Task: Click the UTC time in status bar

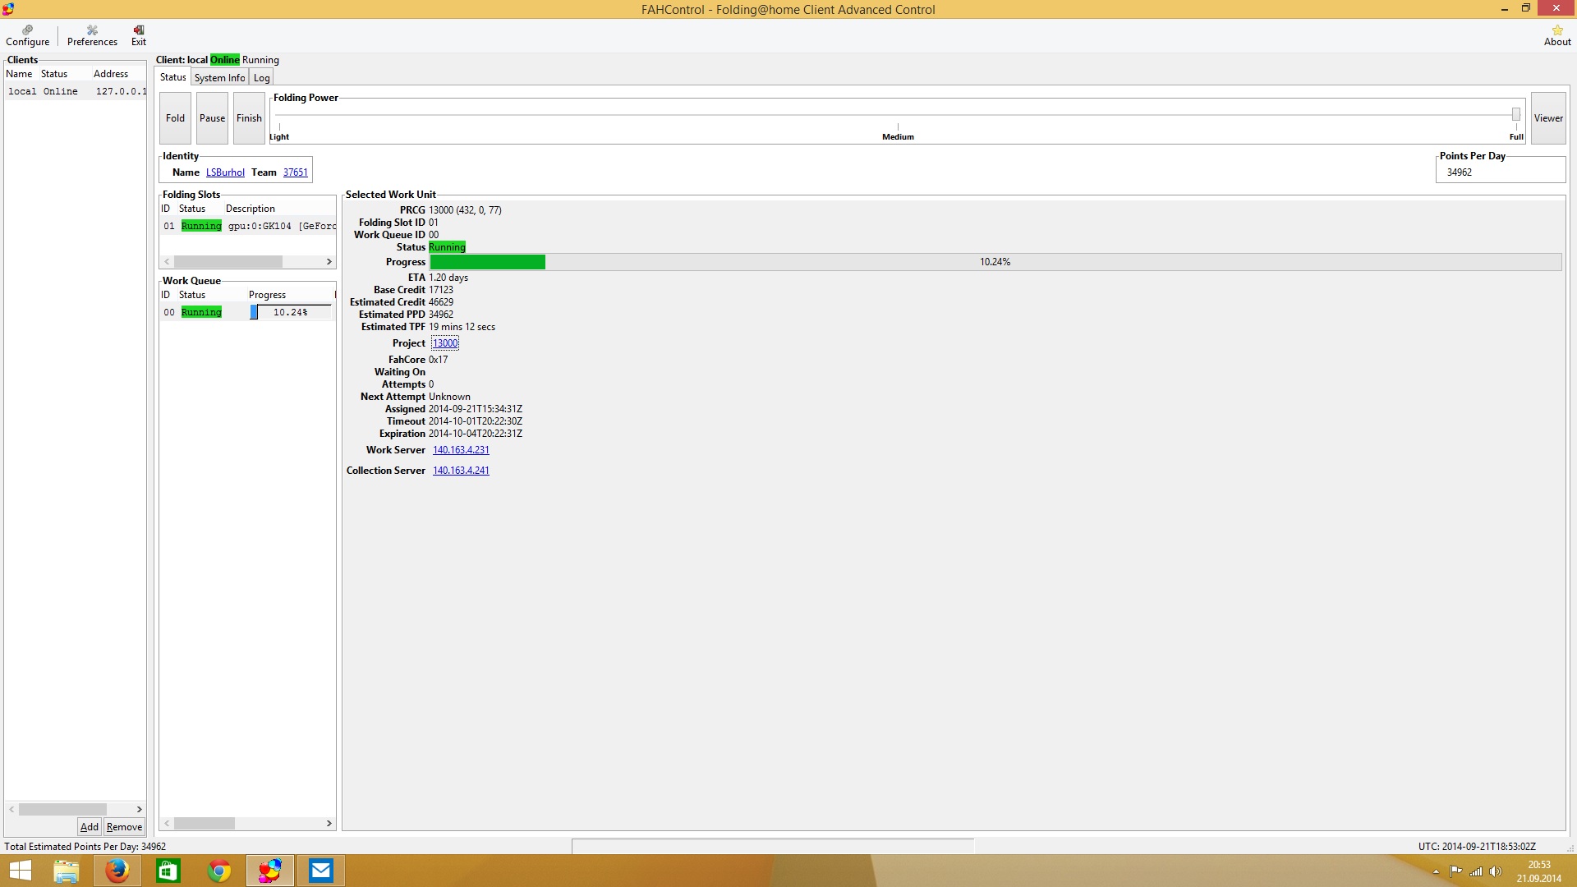Action: 1477,847
